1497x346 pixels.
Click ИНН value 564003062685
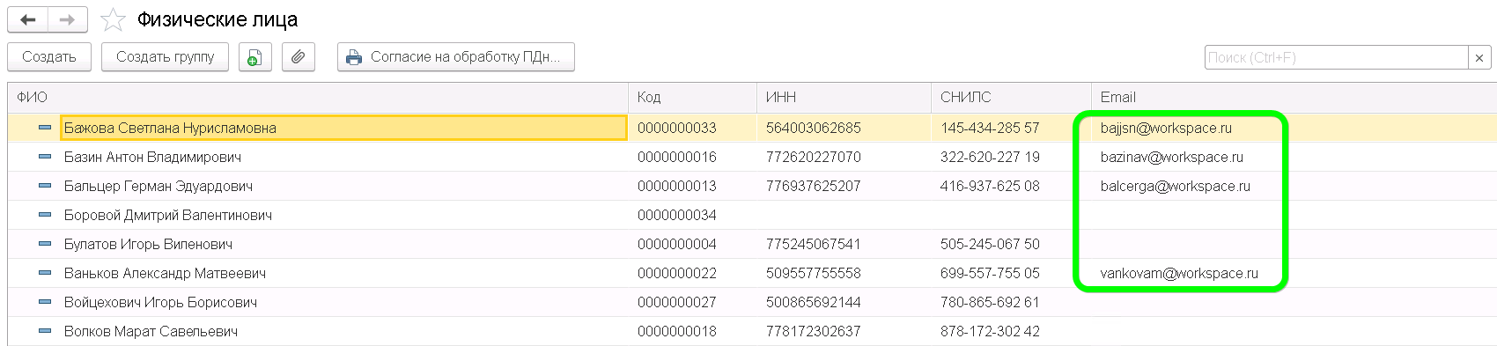[x=814, y=128]
